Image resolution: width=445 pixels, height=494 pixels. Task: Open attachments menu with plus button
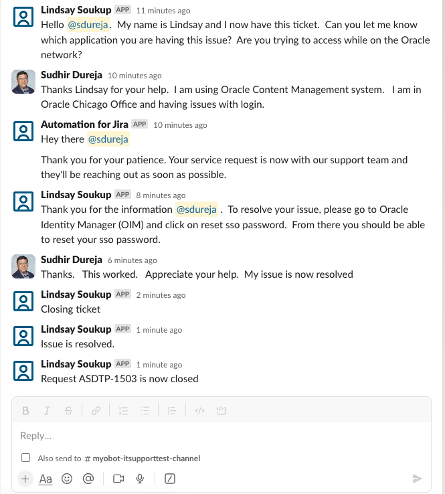point(25,479)
